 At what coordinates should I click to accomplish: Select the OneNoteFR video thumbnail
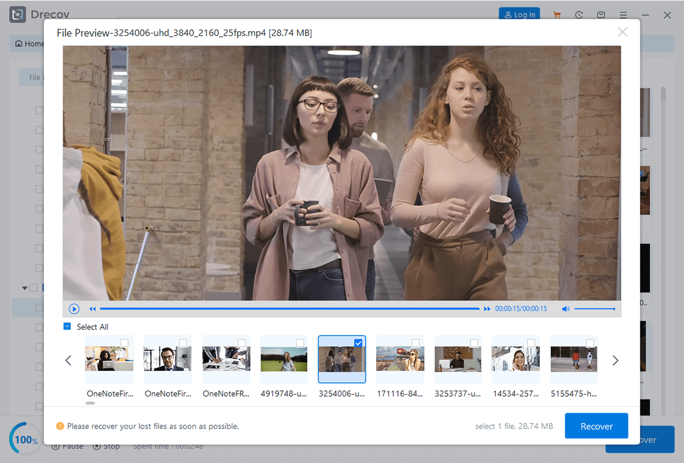226,359
